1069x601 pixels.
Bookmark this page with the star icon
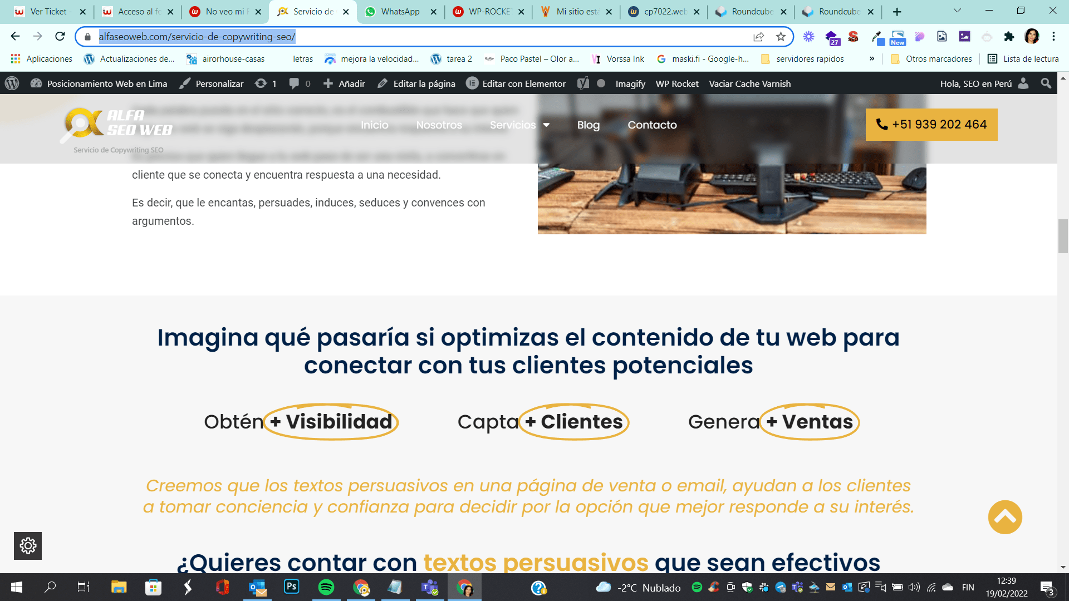781,37
